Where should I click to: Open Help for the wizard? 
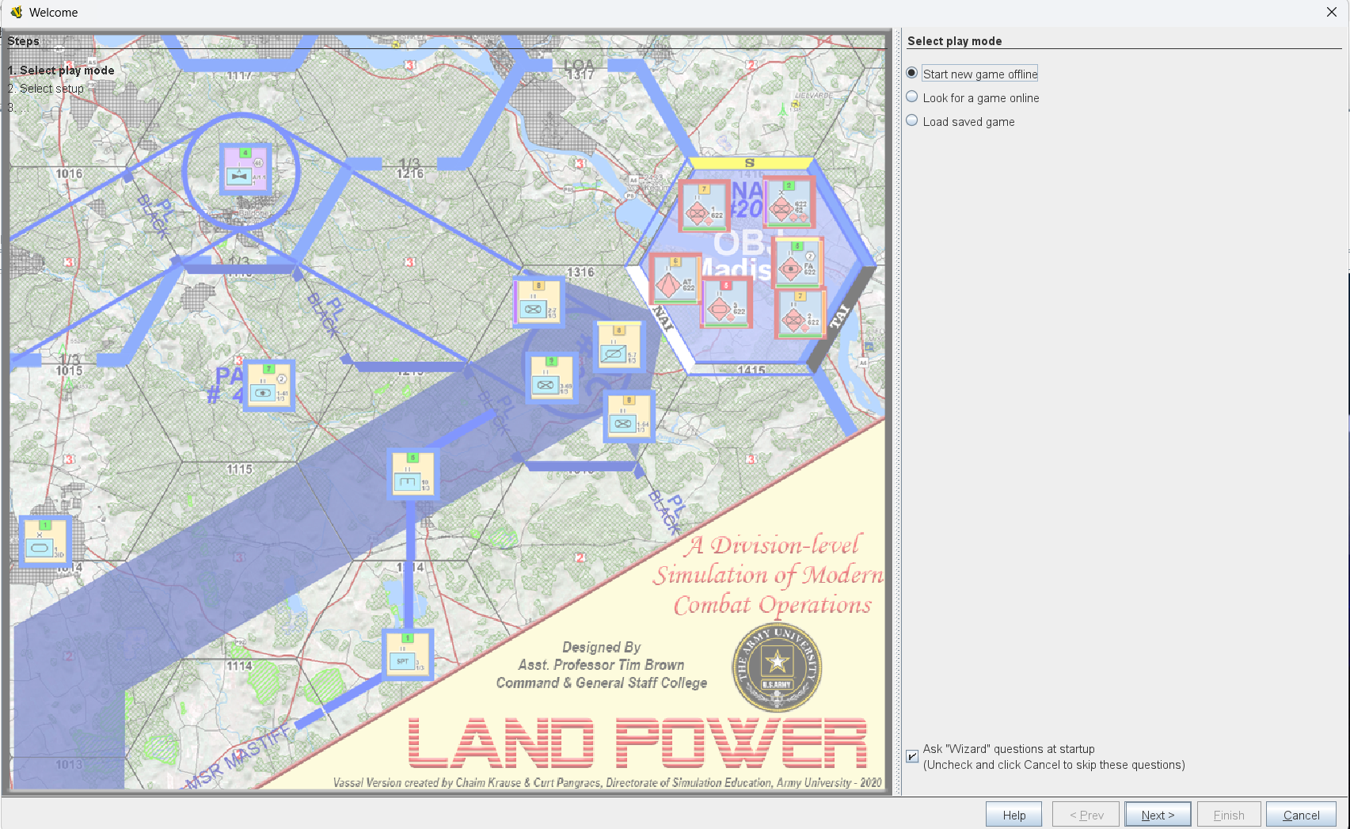pyautogui.click(x=1013, y=814)
